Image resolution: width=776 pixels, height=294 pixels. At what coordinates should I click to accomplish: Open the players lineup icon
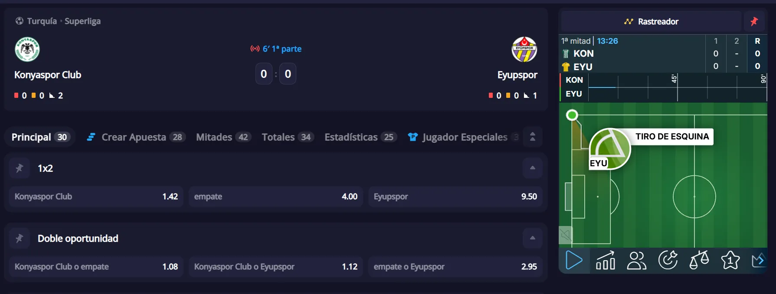coord(636,261)
